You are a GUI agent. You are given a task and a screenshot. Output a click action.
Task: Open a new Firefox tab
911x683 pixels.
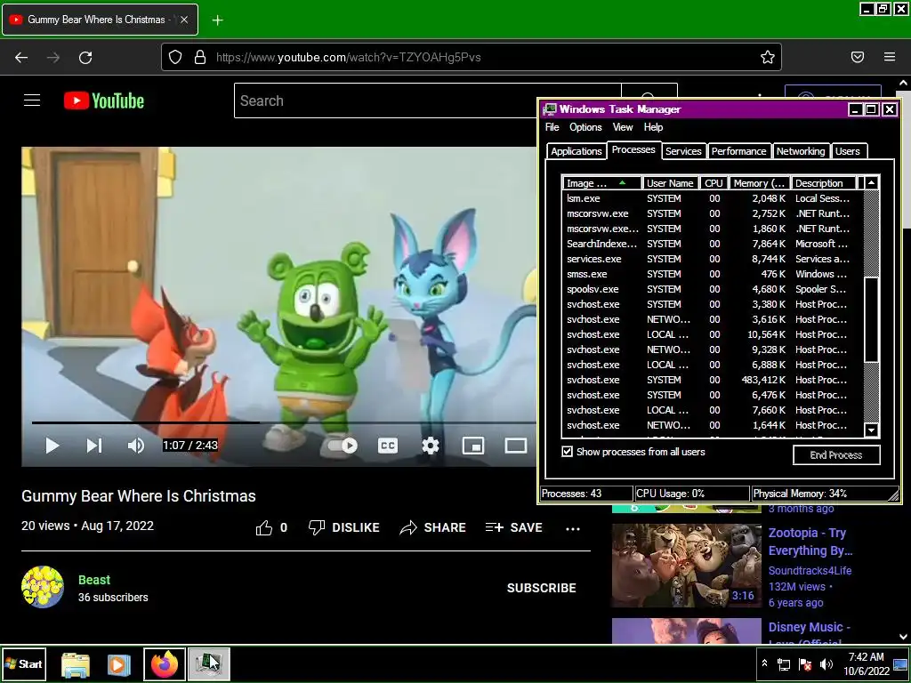tap(217, 20)
